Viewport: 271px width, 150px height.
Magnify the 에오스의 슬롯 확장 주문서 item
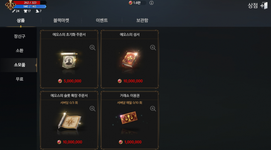[x=92, y=109]
